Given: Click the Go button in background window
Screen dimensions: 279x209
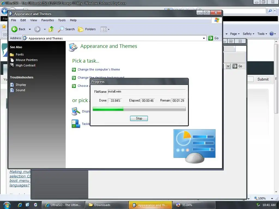Looking at the screenshot, I should point(237,66).
